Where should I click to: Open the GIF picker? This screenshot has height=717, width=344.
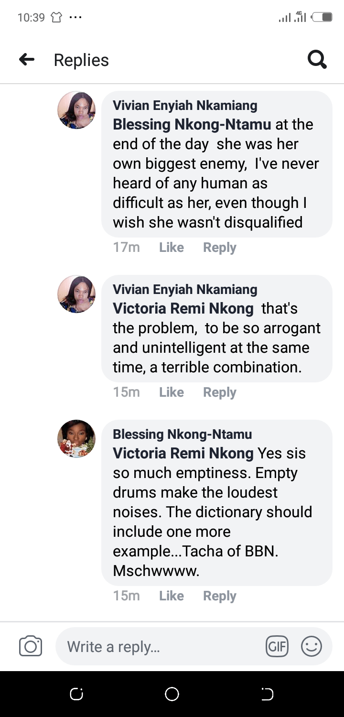tap(277, 647)
